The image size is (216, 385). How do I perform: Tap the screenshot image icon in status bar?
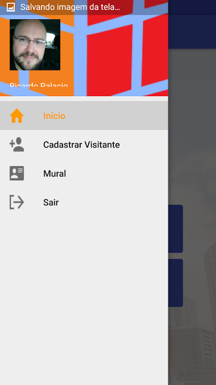coord(11,7)
